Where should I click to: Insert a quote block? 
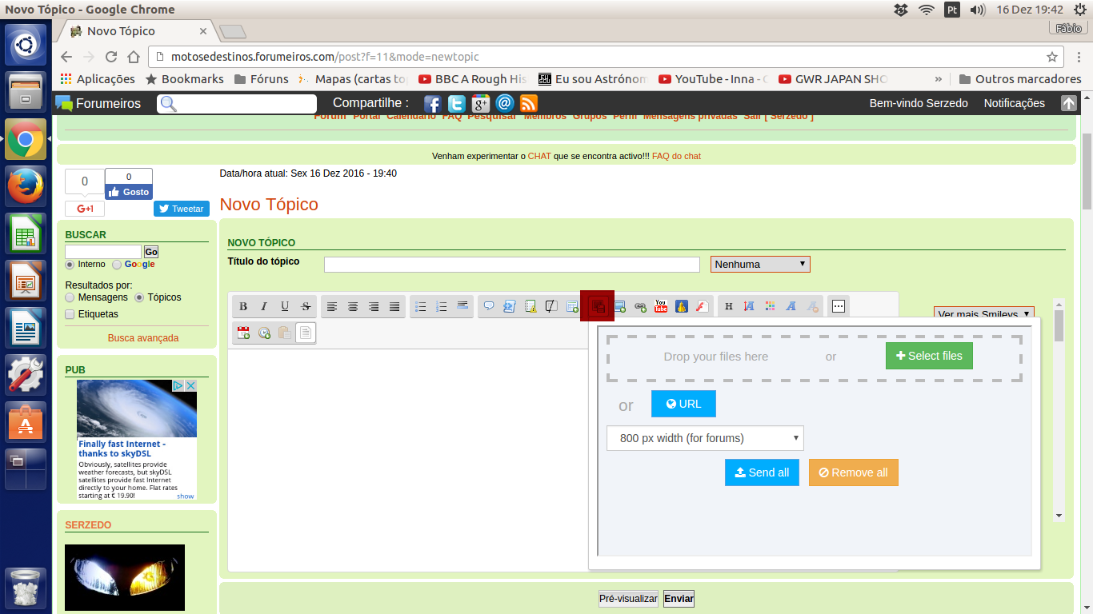click(489, 306)
